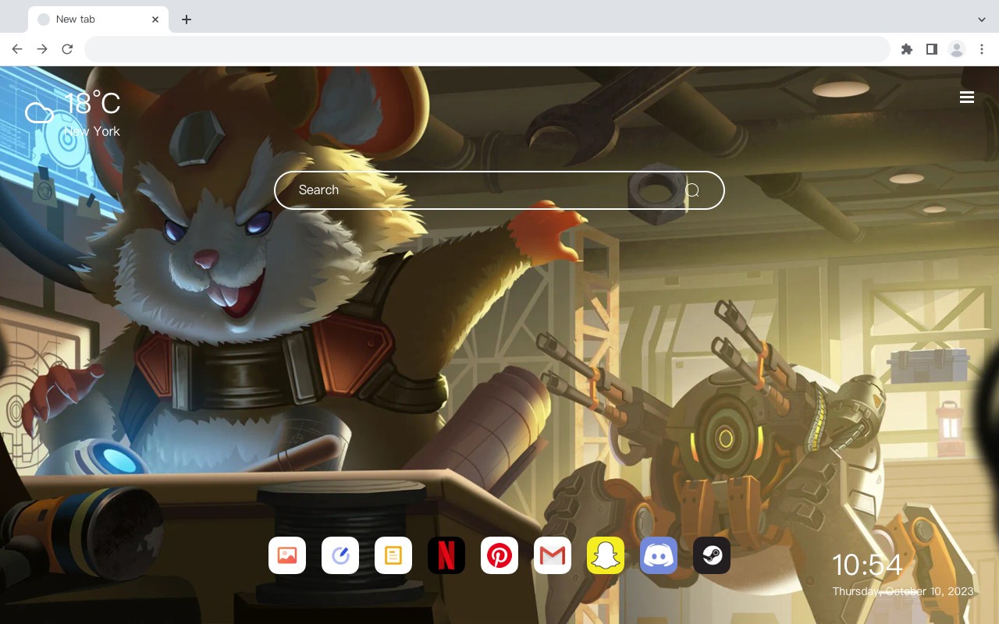Click the Thursday, October 10, 2023 date

(x=903, y=591)
